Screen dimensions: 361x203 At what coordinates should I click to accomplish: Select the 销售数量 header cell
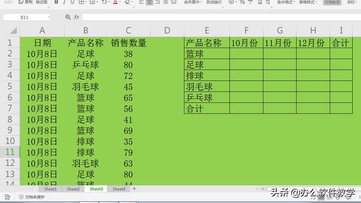[128, 43]
